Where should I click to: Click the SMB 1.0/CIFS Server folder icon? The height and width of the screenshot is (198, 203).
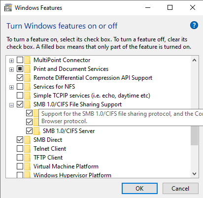[x=36, y=131]
